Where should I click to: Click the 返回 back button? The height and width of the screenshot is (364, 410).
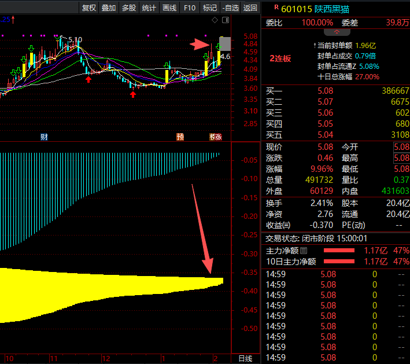click(x=250, y=8)
